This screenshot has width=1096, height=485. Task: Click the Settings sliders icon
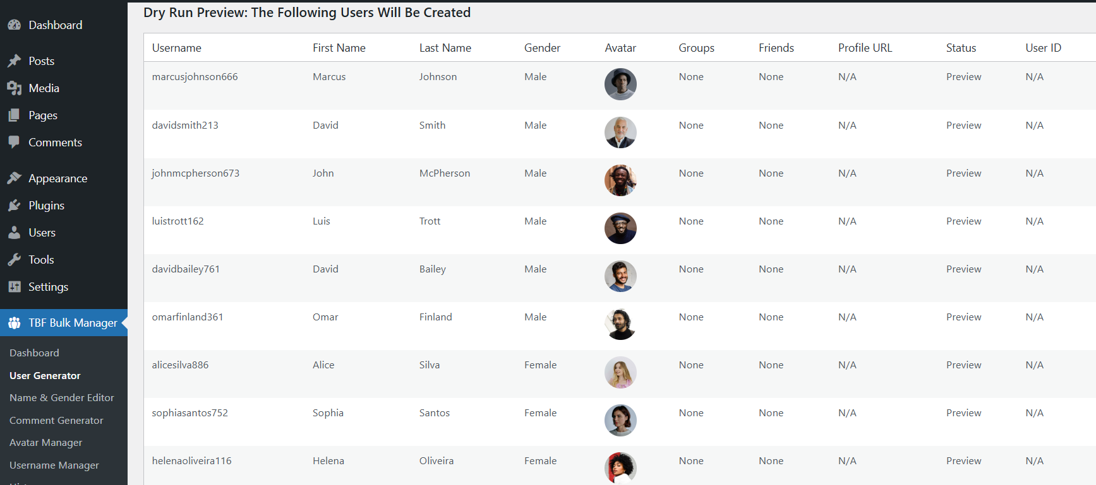(14, 287)
